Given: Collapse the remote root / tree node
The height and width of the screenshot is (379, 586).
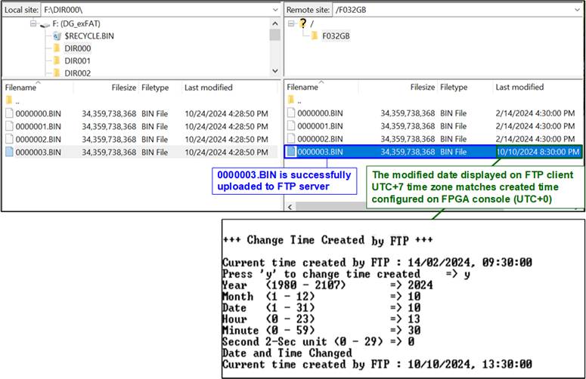Looking at the screenshot, I should point(292,24).
